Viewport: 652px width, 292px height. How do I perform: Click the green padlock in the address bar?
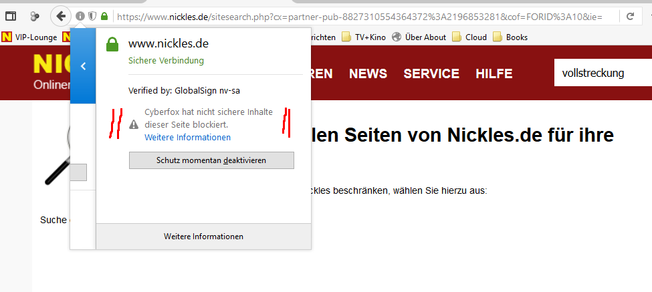104,16
